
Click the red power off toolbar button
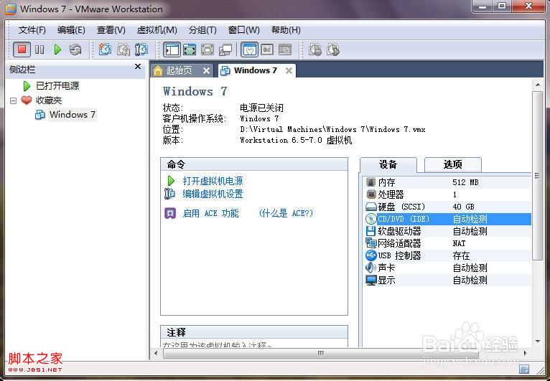(22, 50)
